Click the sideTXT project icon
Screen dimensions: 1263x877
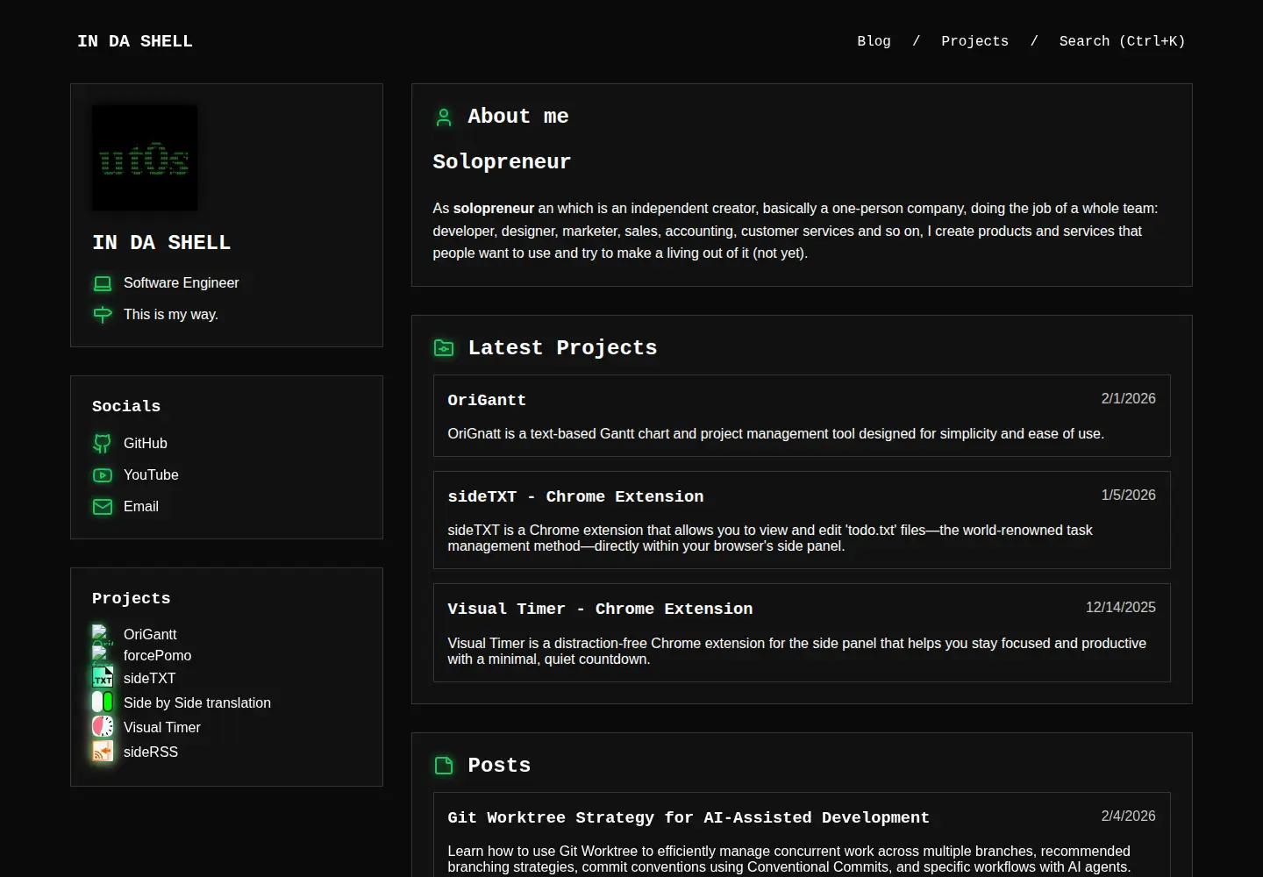coord(103,678)
